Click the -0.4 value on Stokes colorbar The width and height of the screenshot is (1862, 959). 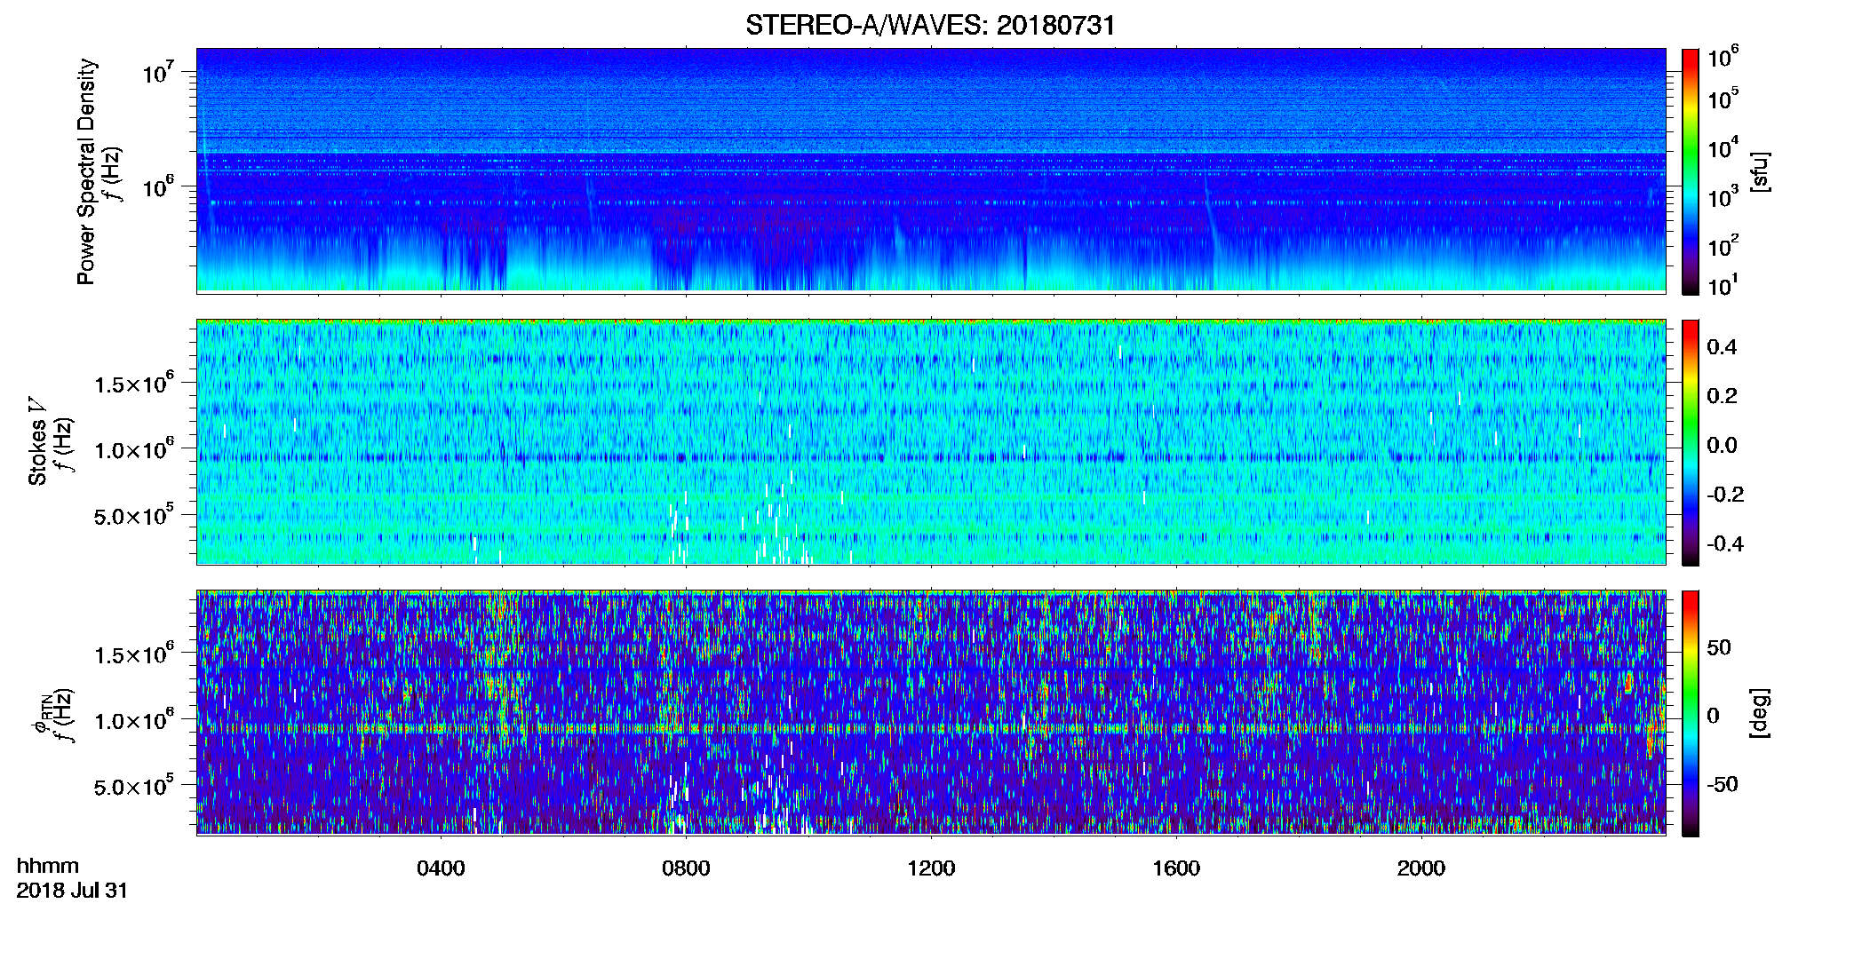coord(1725,543)
